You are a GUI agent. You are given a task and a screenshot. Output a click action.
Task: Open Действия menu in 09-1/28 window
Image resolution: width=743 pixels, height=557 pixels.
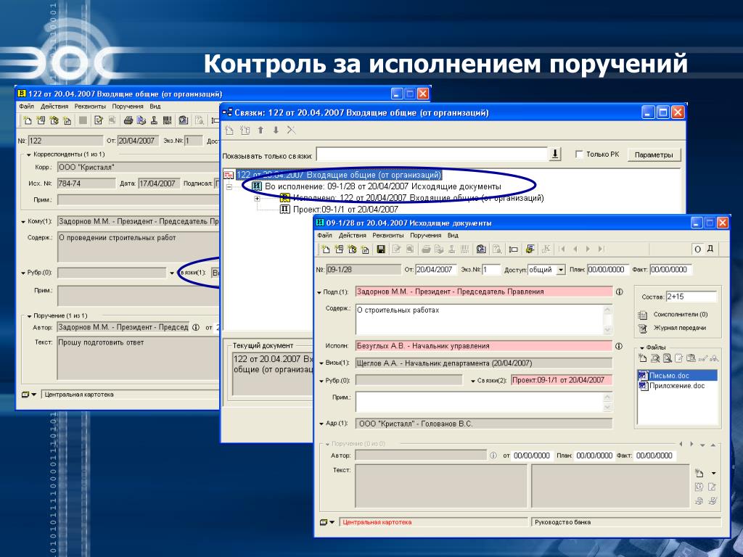352,236
